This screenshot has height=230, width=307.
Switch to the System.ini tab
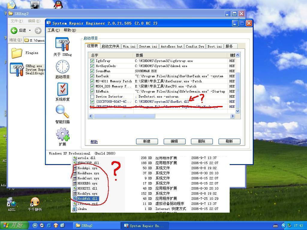(148, 46)
